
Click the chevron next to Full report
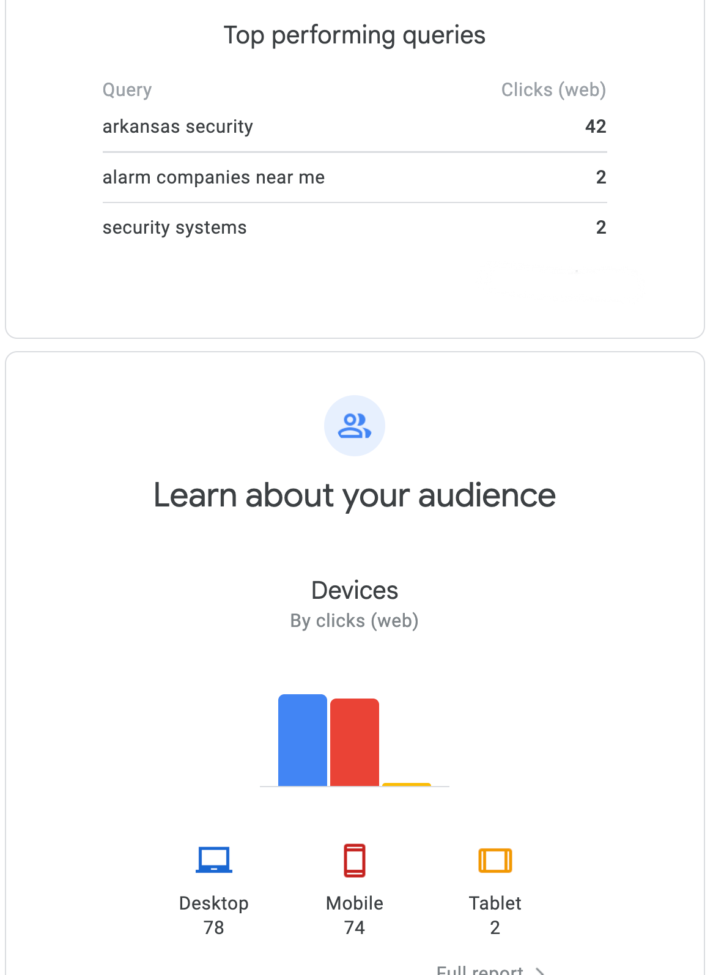click(539, 971)
